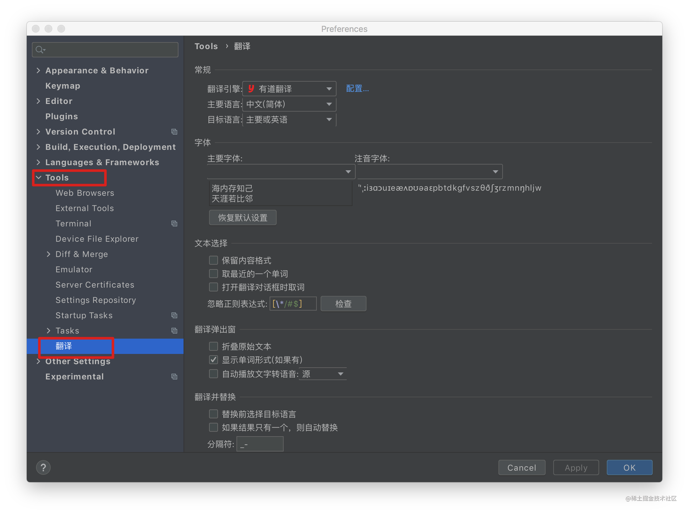Enable the 保留内容格式 checkbox
Image resolution: width=689 pixels, height=514 pixels.
[x=213, y=260]
